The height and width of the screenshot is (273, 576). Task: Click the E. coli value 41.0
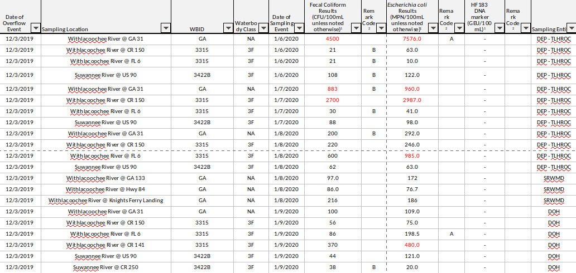[412, 111]
